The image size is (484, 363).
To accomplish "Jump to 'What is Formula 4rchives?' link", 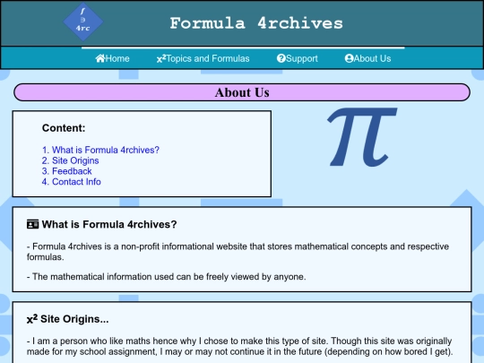I will (x=100, y=150).
